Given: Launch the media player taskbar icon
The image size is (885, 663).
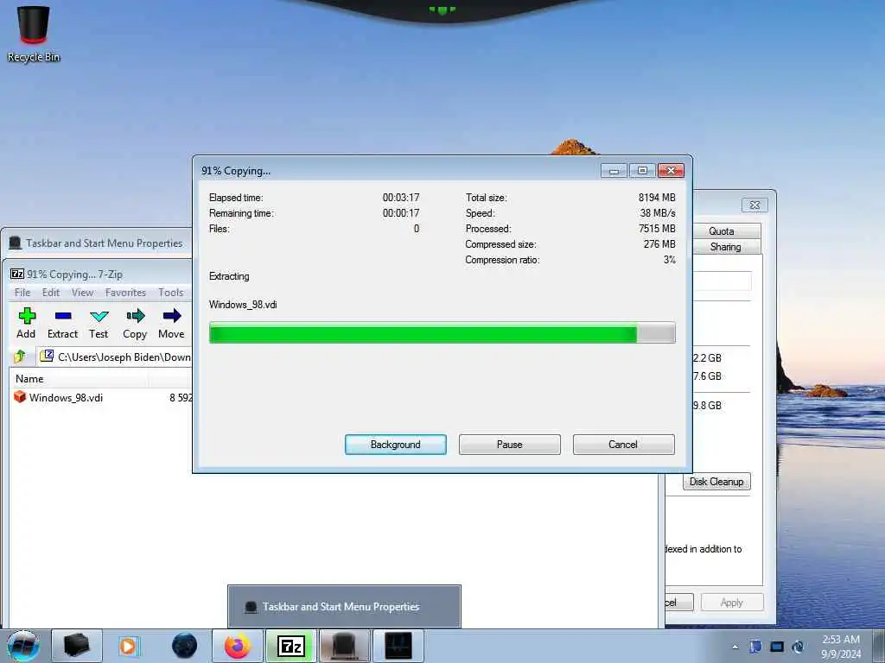Looking at the screenshot, I should pos(128,646).
